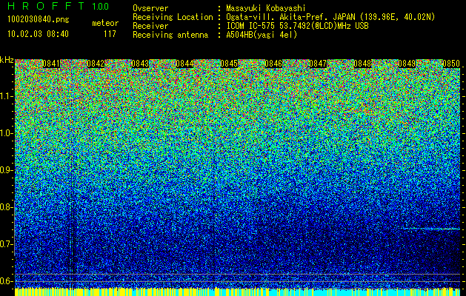Click the 0848 time marker
This screenshot has height=296, width=466.
(x=362, y=64)
